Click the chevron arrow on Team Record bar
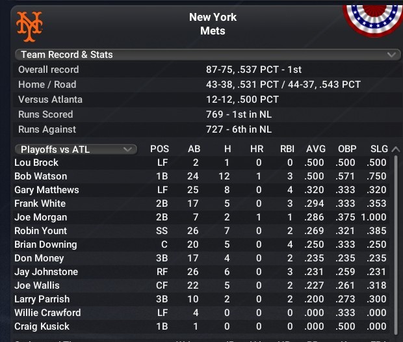This screenshot has width=403, height=342. pyautogui.click(x=391, y=55)
